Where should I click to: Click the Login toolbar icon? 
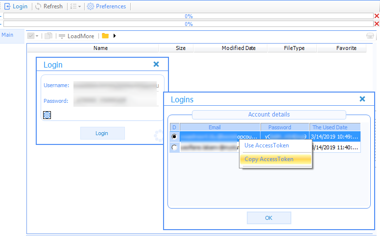[7, 6]
